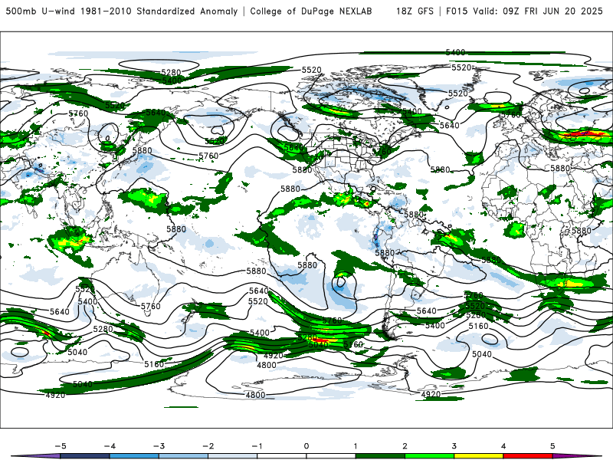
Task: Select the light blue -3 to -2 colorbar segment
Action: coord(183,456)
